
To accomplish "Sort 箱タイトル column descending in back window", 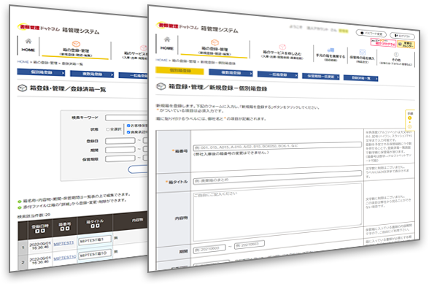I will 98,226.
